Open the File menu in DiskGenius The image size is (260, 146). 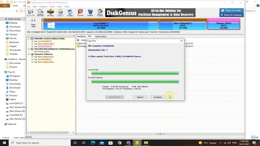coord(29,6)
